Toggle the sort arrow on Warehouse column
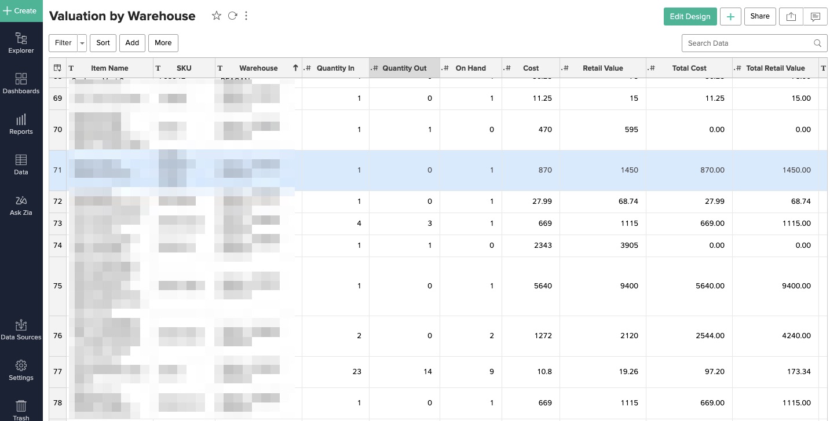Viewport: 830px width, 421px height. click(x=295, y=68)
